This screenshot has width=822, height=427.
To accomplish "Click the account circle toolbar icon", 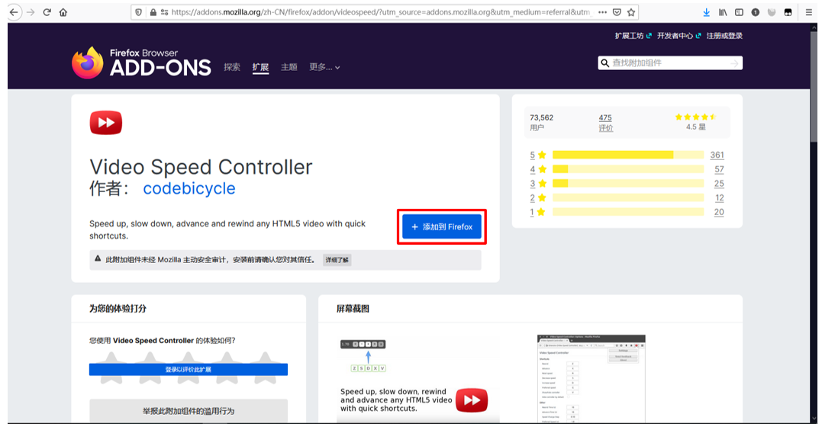I will pos(756,12).
